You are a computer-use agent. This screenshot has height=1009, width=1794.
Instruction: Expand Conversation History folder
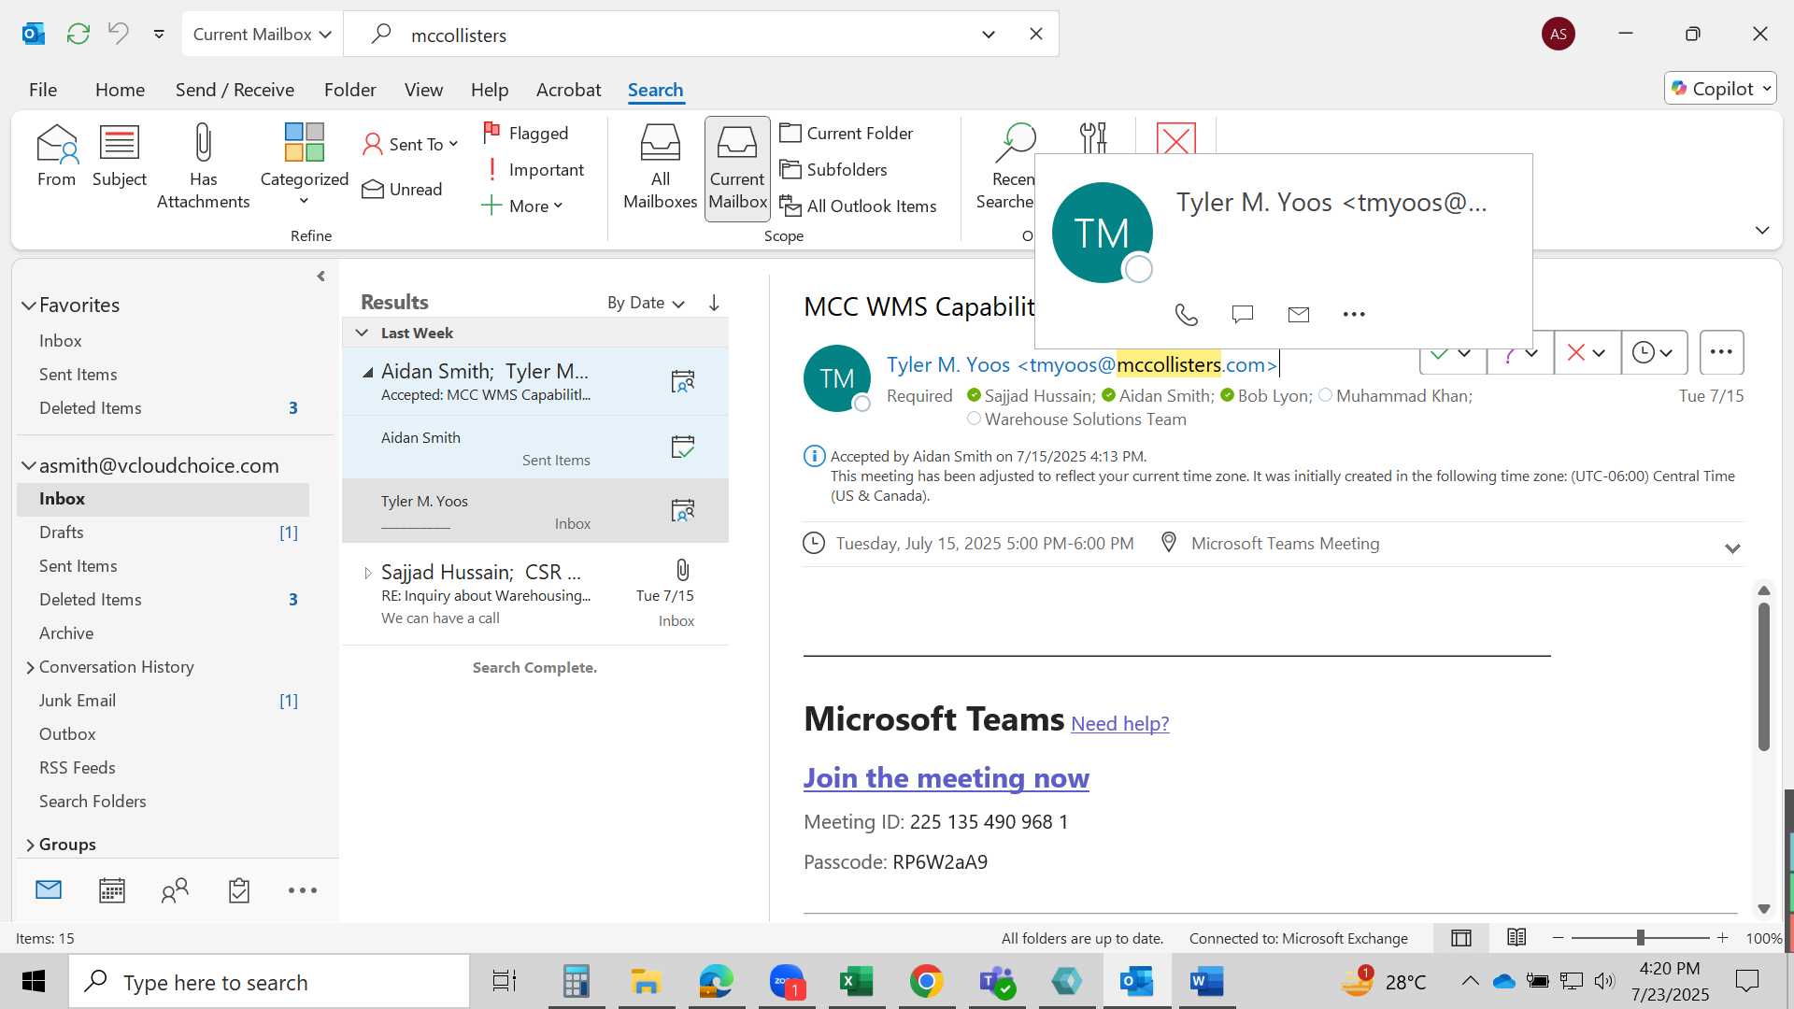click(x=30, y=667)
